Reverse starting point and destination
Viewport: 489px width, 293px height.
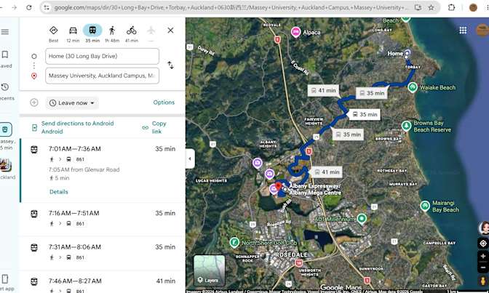170,65
